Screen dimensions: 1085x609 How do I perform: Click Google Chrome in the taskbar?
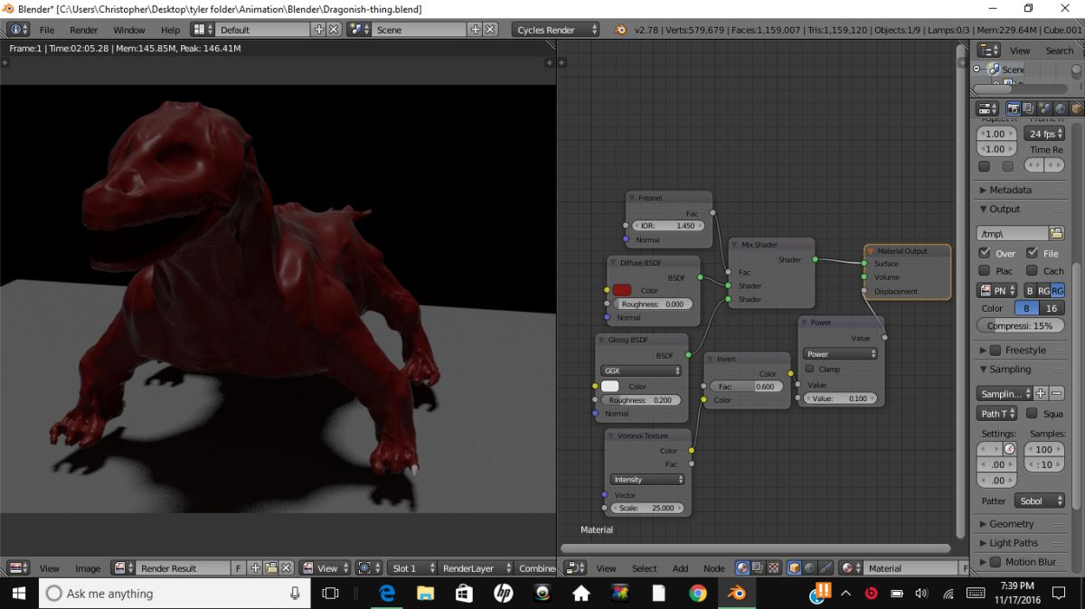(697, 593)
